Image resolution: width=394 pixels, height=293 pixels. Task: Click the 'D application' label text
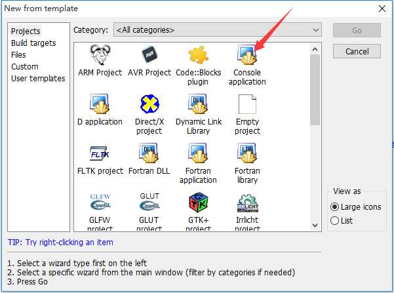pyautogui.click(x=100, y=122)
